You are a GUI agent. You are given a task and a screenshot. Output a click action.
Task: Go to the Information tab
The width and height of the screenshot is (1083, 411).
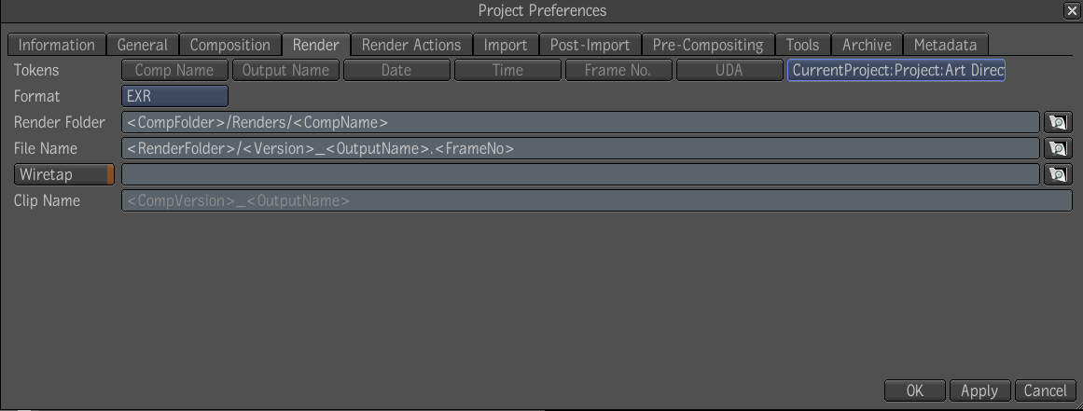tap(57, 45)
